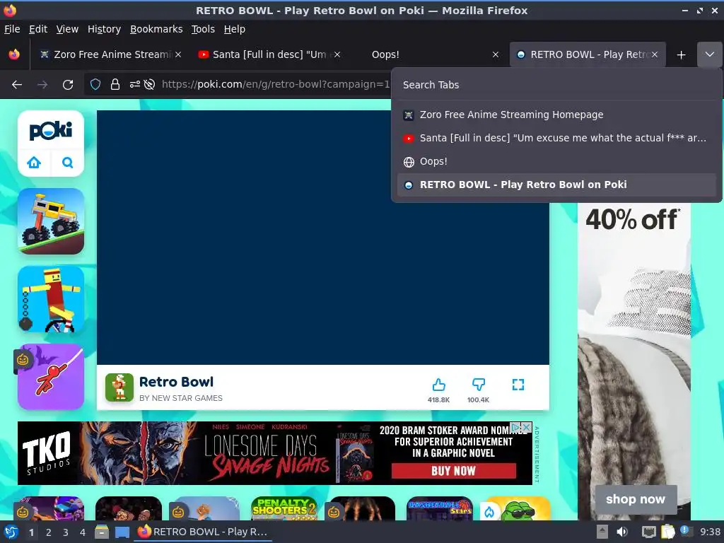The height and width of the screenshot is (543, 724).
Task: Open the Tools menu
Action: point(203,29)
